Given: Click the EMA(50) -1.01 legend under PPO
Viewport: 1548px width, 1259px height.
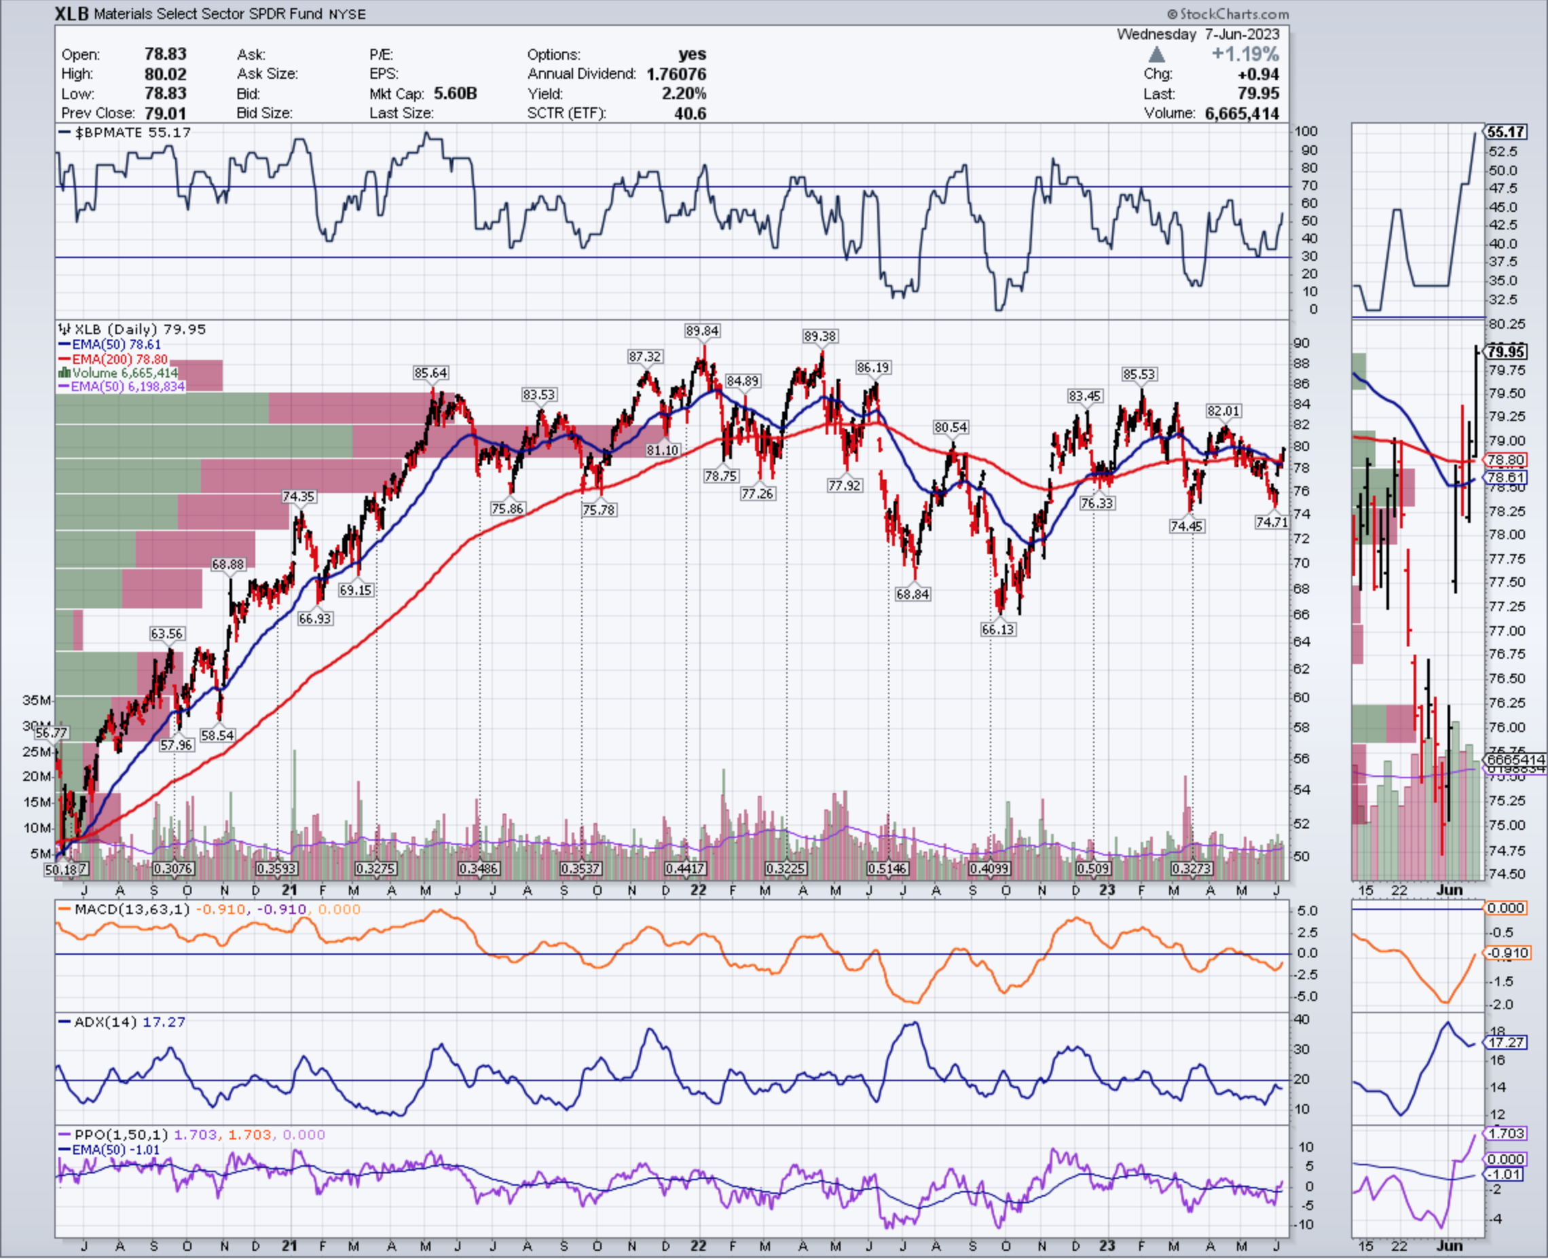Looking at the screenshot, I should tap(109, 1150).
